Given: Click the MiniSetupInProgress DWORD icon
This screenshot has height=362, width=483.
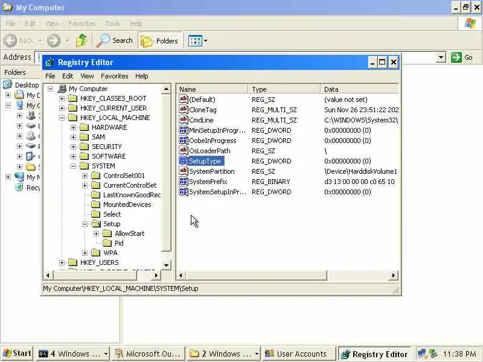Looking at the screenshot, I should (184, 130).
